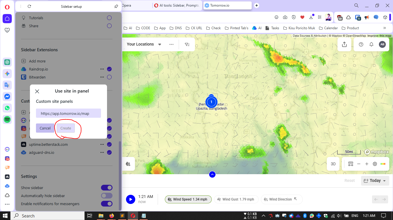This screenshot has height=220, width=393.
Task: Open the sidebar heart bookmarks icon
Action: [x=7, y=30]
